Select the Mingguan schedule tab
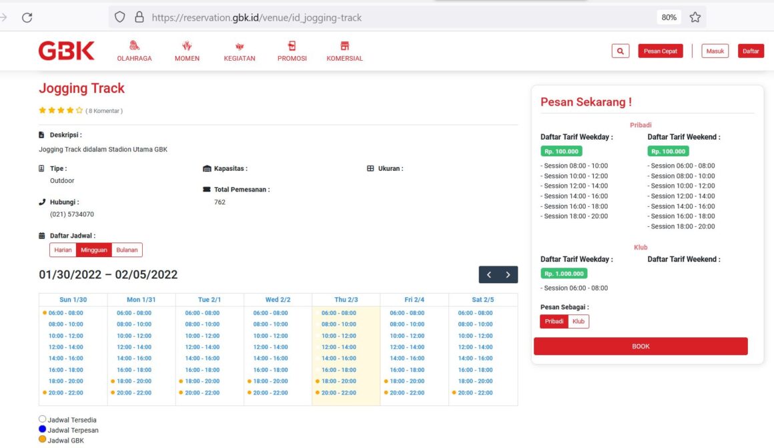774x448 pixels. 94,250
